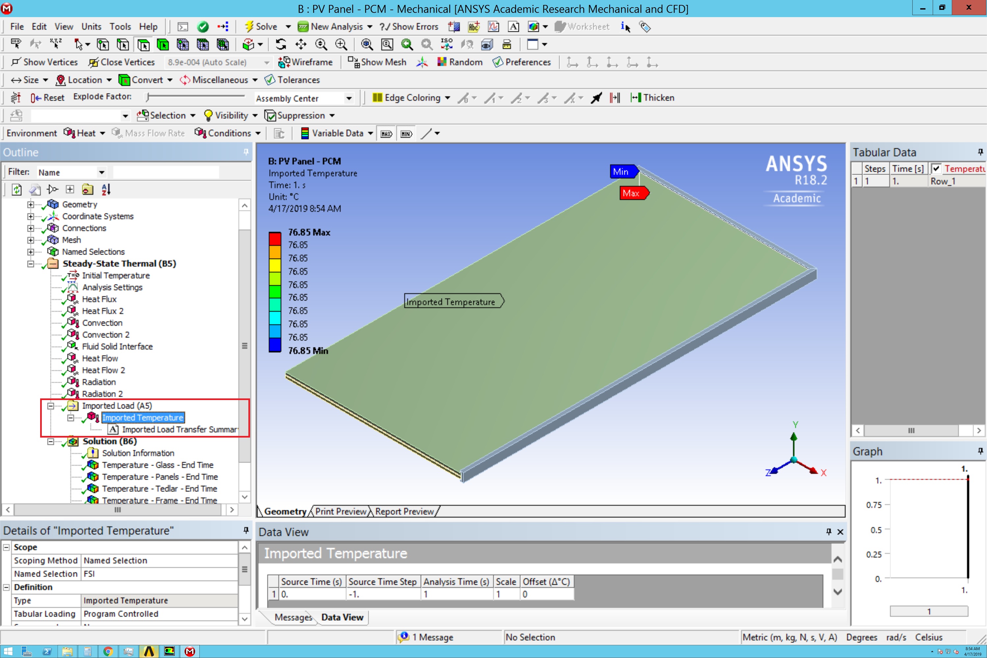
Task: Toggle Close Vertices
Action: (x=122, y=62)
